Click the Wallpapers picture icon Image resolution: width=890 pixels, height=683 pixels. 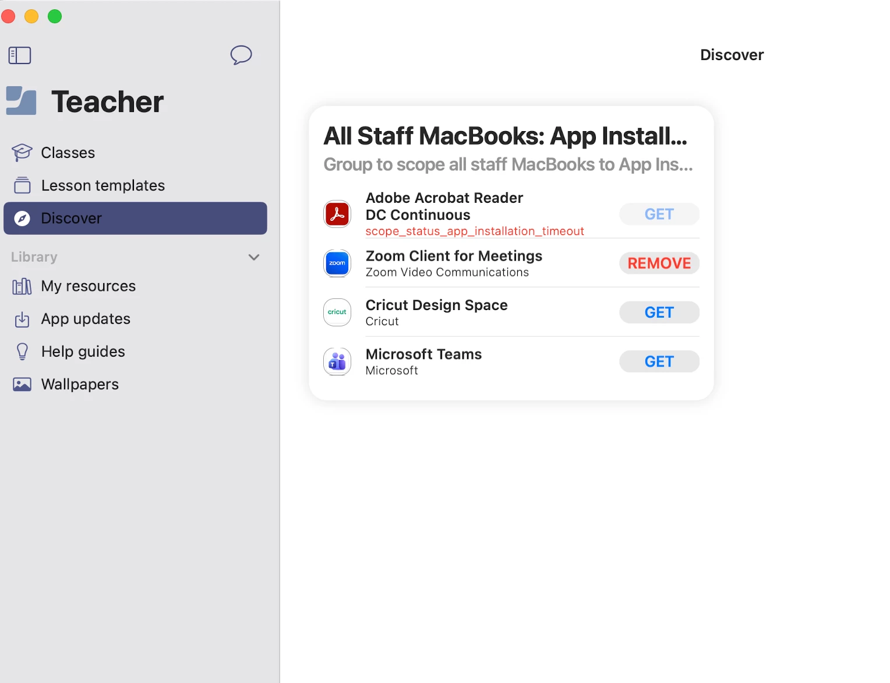point(22,385)
